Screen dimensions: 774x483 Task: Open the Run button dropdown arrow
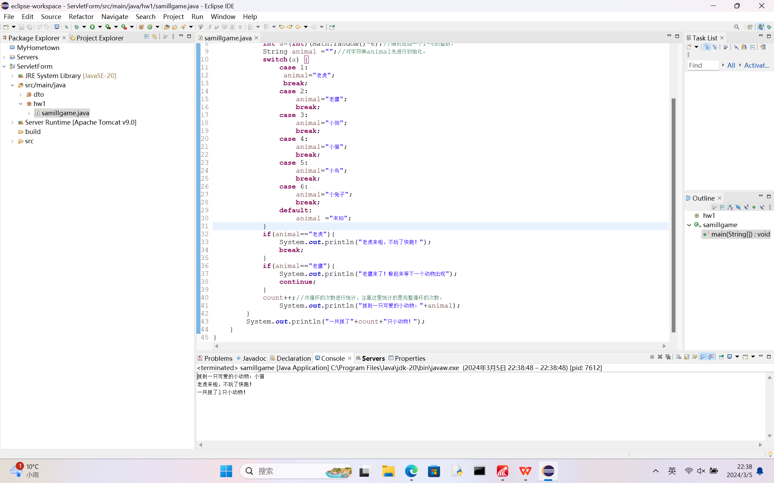tap(100, 27)
